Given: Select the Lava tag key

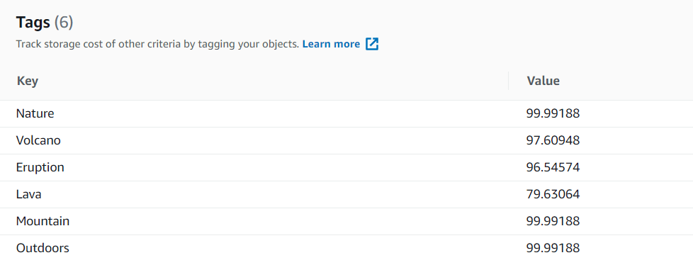Looking at the screenshot, I should pos(29,194).
